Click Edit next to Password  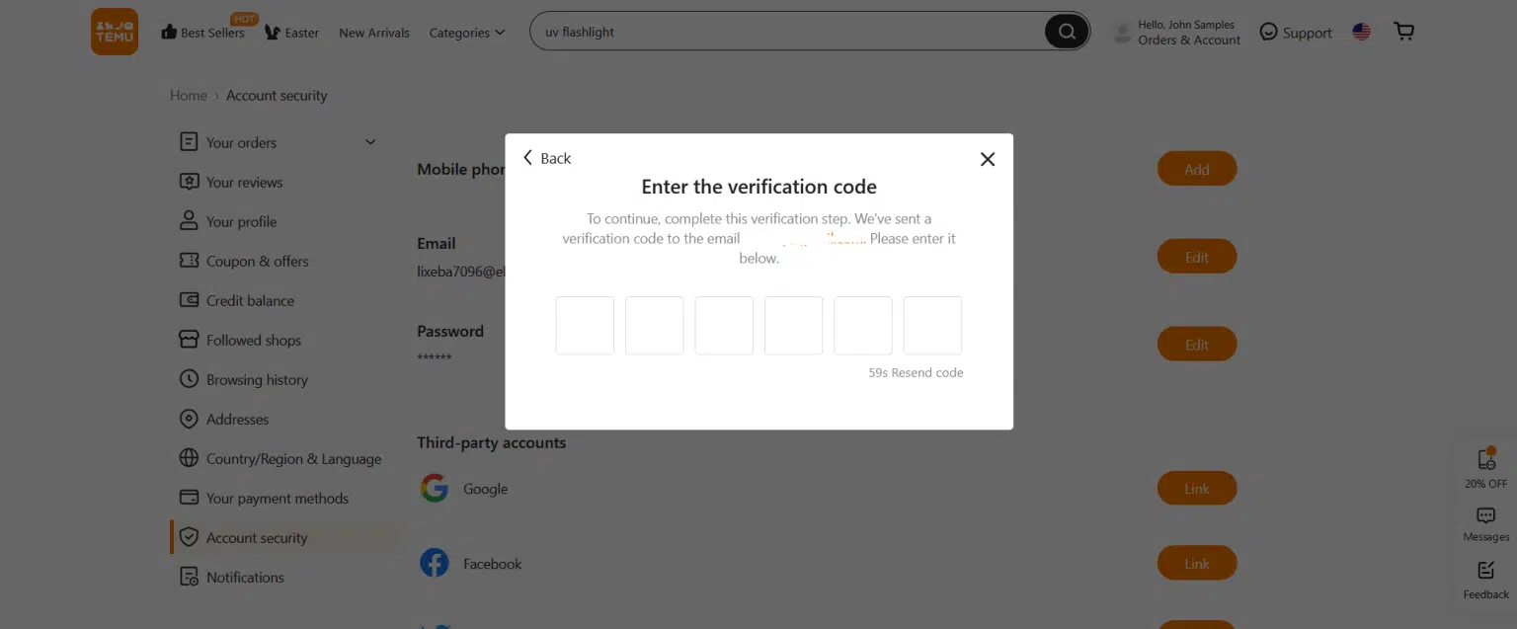1196,344
